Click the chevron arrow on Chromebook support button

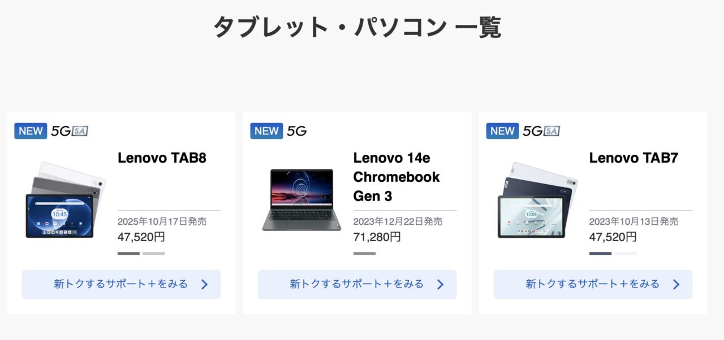coord(441,285)
